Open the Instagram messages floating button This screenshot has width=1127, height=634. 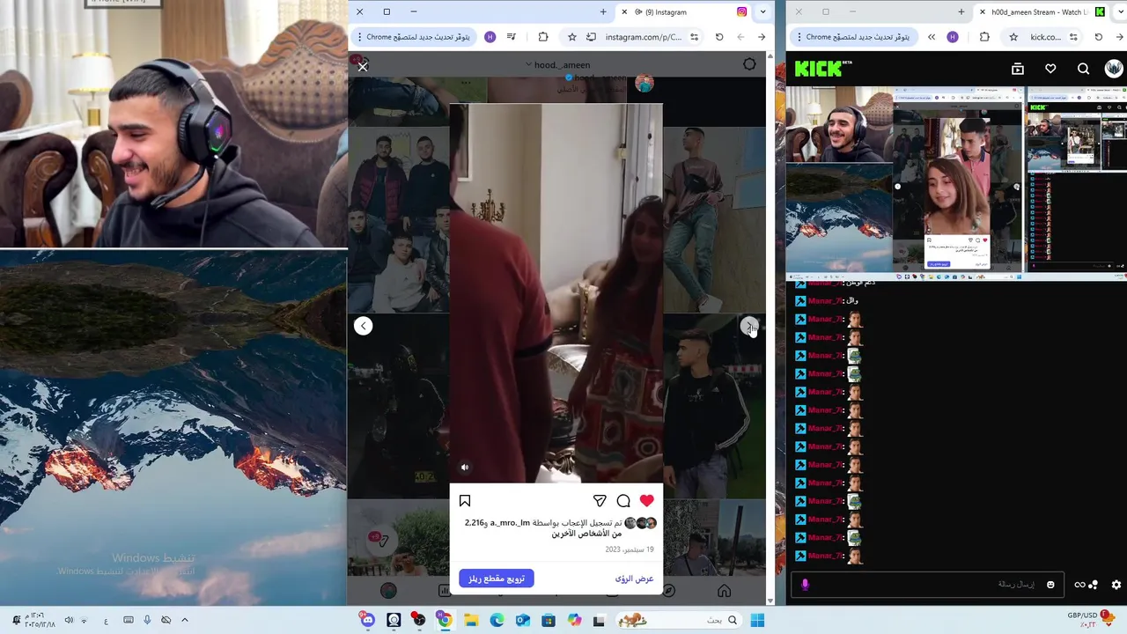(380, 540)
